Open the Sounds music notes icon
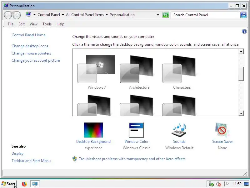Image resolution: width=250 pixels, height=188 pixels. click(x=179, y=130)
